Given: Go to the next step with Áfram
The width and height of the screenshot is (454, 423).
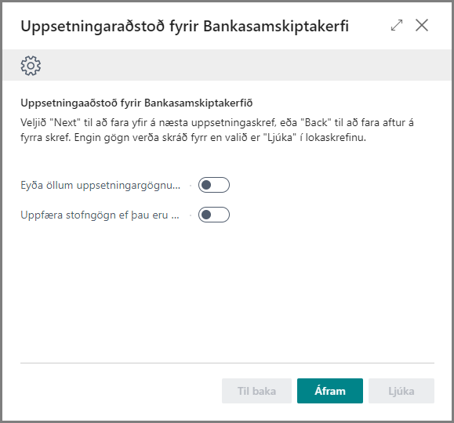Looking at the screenshot, I should tap(330, 391).
